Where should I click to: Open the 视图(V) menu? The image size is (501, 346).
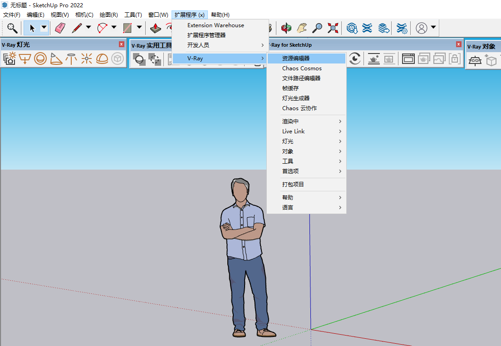(x=60, y=15)
